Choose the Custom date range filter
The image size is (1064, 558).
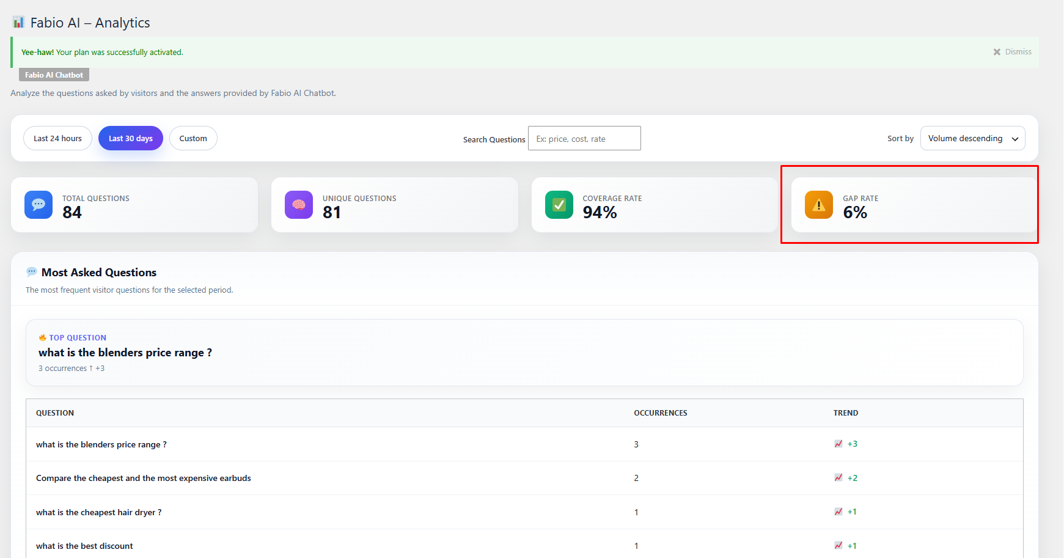(193, 138)
